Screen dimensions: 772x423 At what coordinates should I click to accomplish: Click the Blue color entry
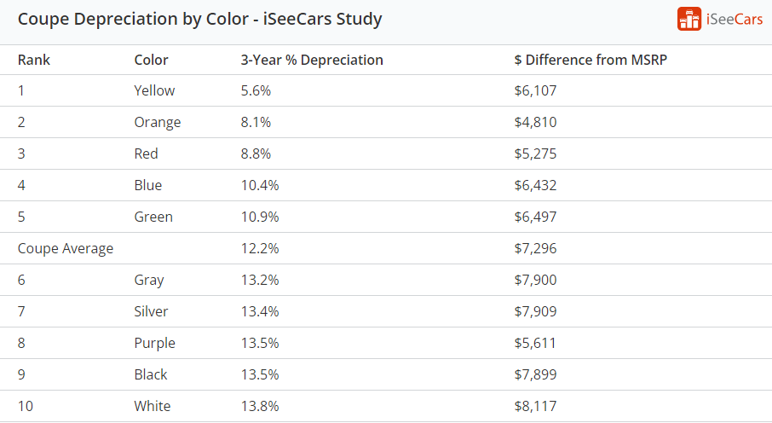pos(147,185)
